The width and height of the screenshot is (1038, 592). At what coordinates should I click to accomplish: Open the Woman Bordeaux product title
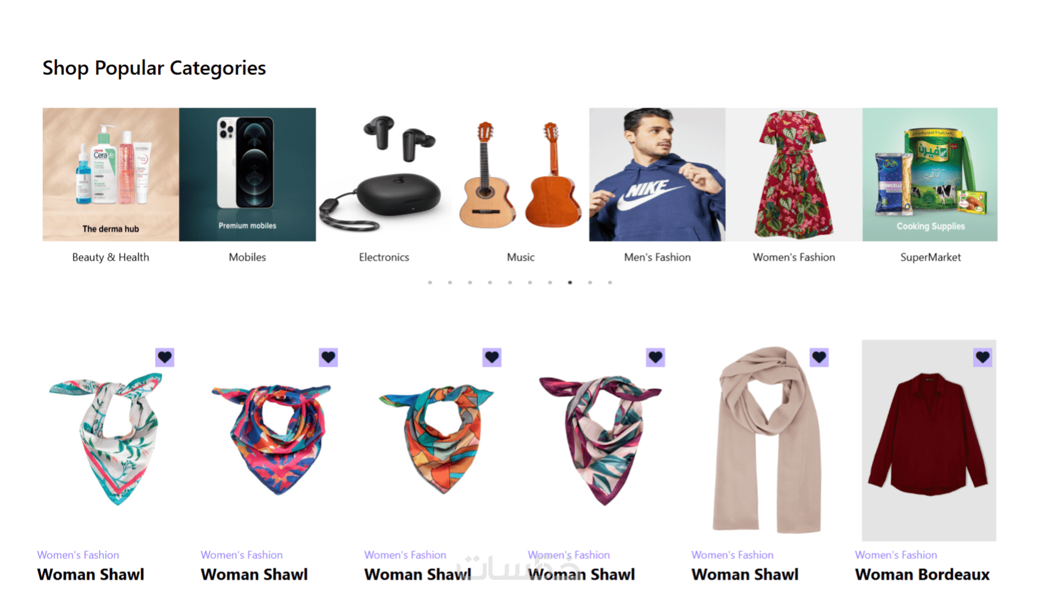point(922,574)
